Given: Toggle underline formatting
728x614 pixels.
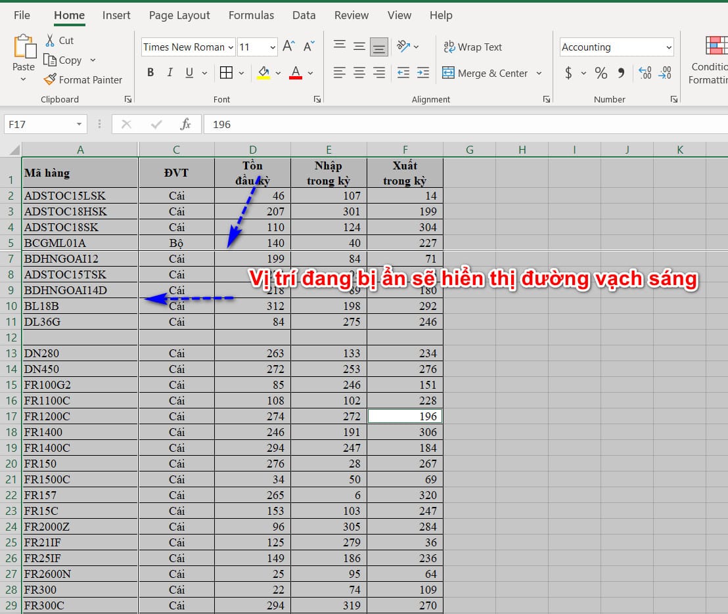Looking at the screenshot, I should pyautogui.click(x=189, y=73).
